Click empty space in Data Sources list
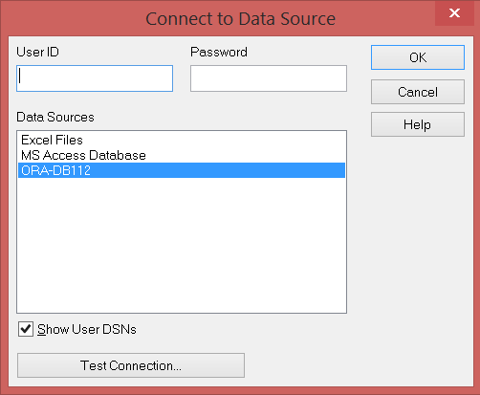 (x=182, y=246)
